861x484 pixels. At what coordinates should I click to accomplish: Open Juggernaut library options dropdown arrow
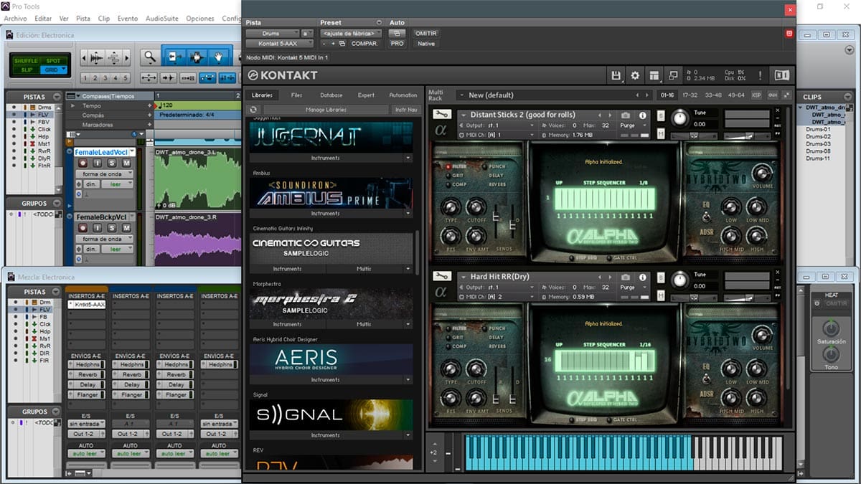tap(408, 158)
